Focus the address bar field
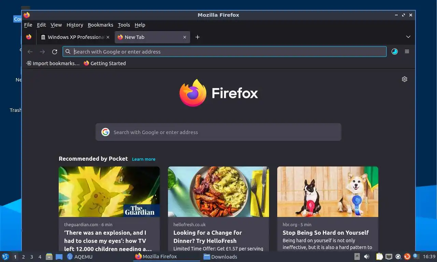The width and height of the screenshot is (437, 262). tap(225, 52)
